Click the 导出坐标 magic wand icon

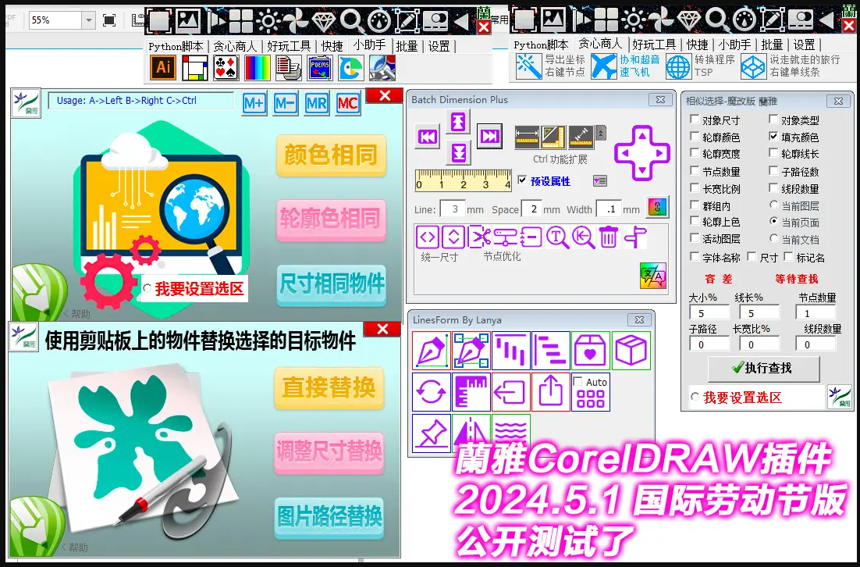point(528,66)
